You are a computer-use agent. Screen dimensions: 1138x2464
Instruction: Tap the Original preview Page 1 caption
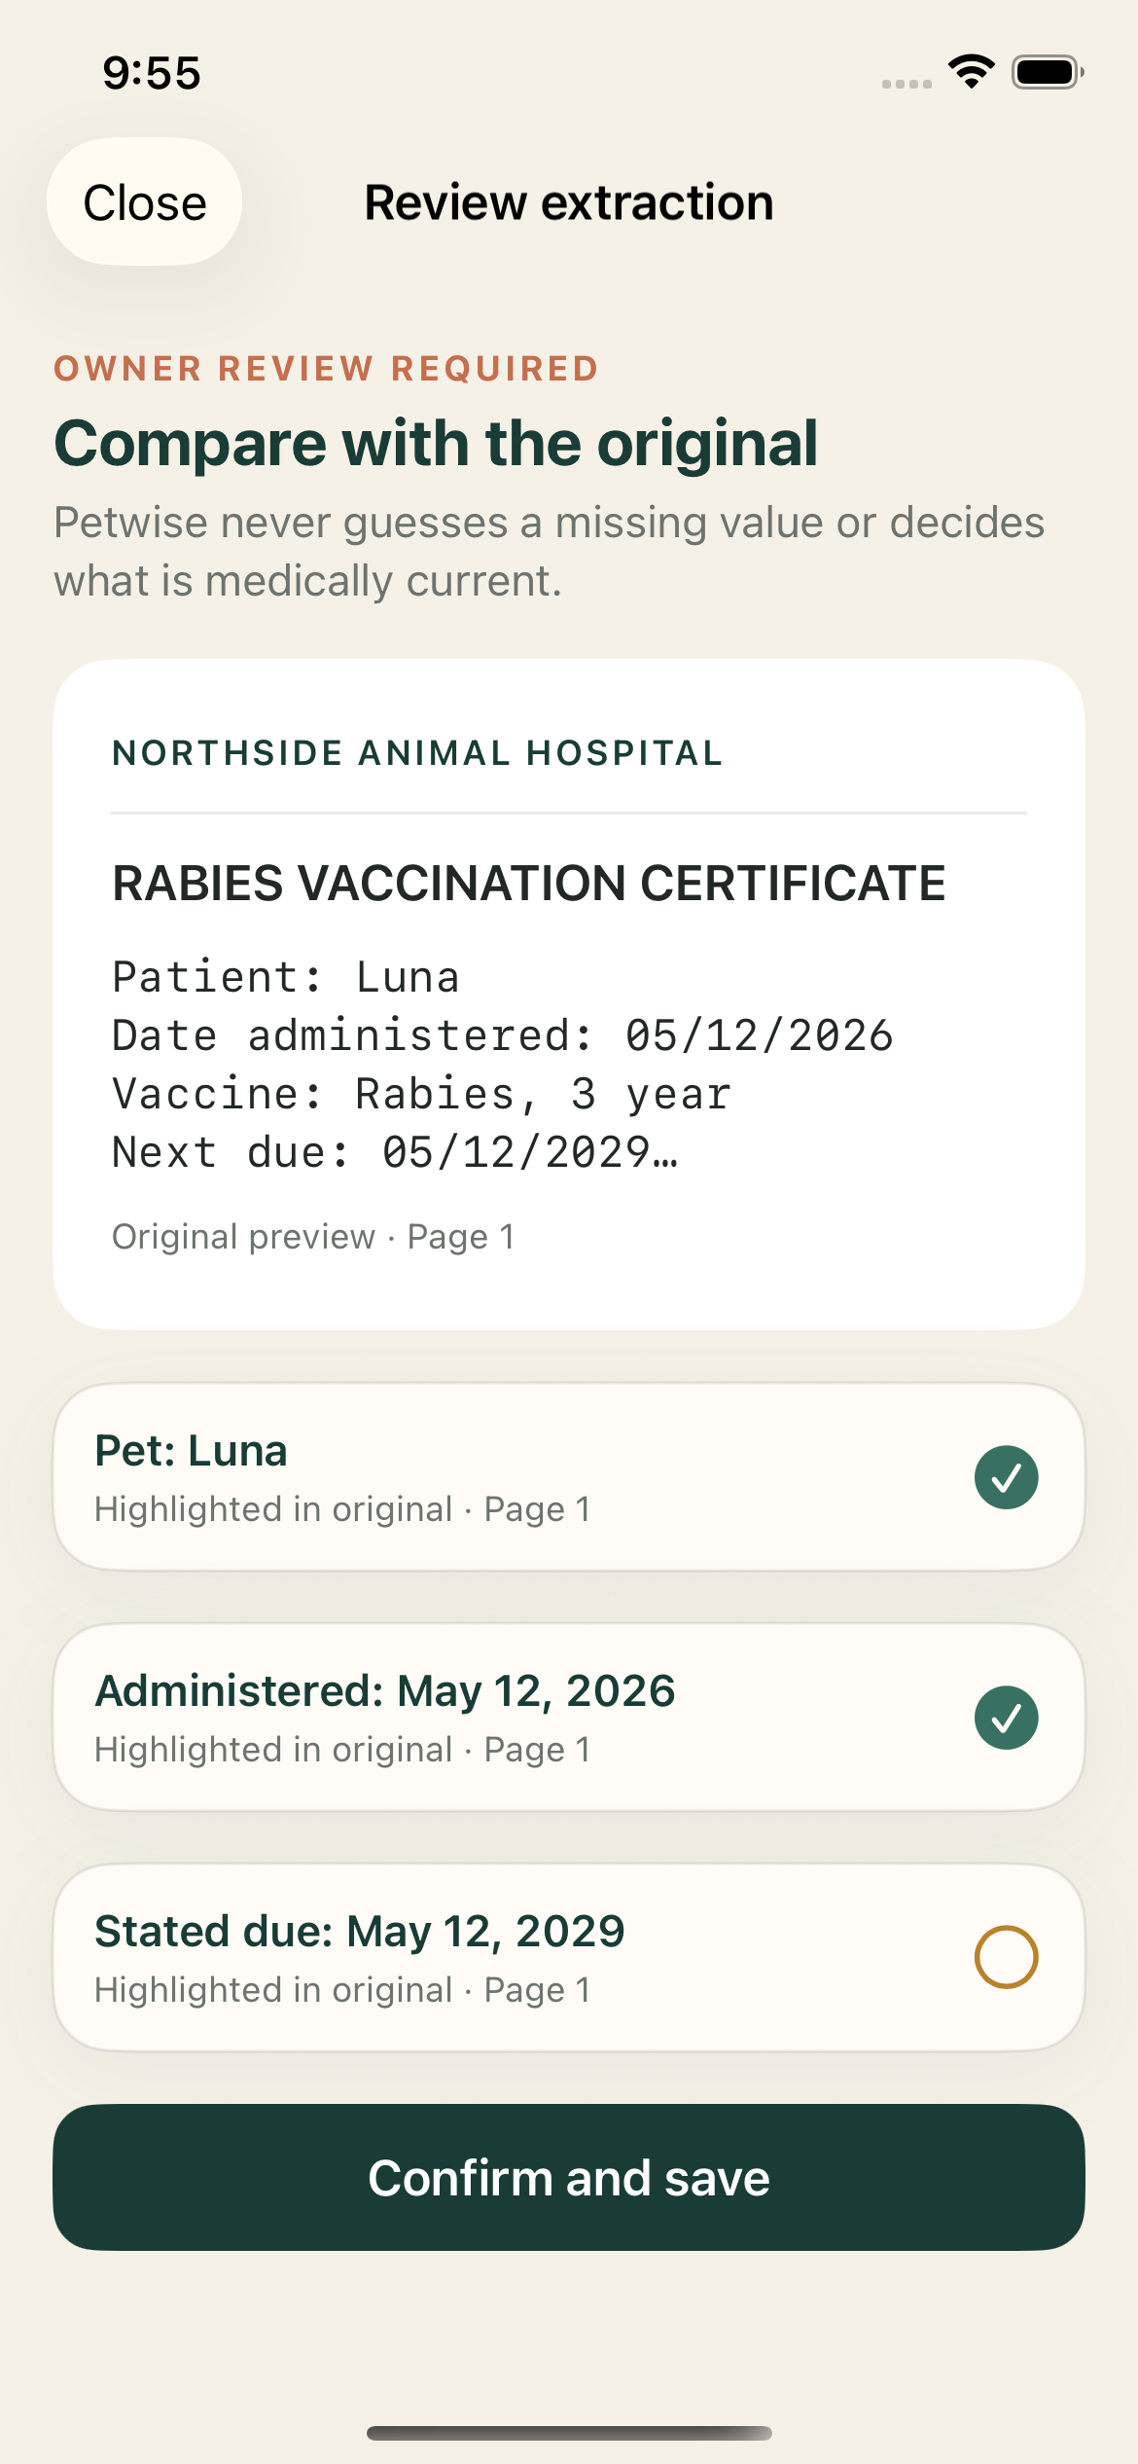(x=313, y=1237)
